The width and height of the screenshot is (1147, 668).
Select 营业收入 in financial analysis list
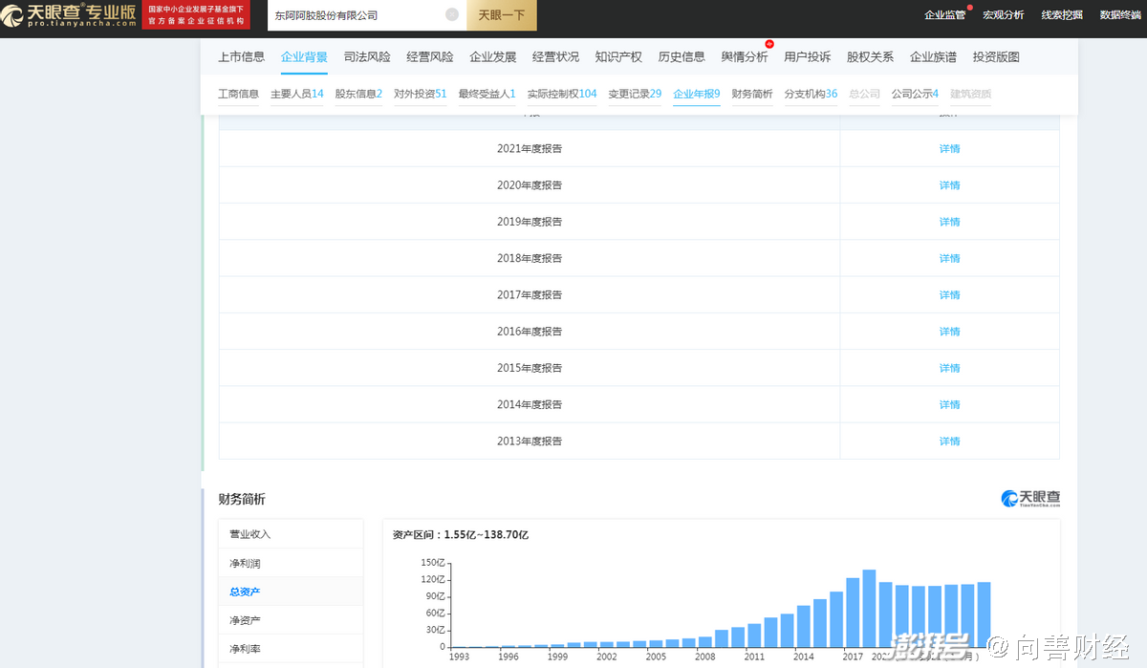coord(250,534)
